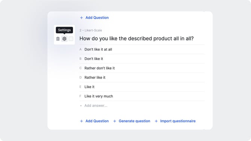Click the Settings tooltip label
Viewport: 251px width, 141px height.
64,30
